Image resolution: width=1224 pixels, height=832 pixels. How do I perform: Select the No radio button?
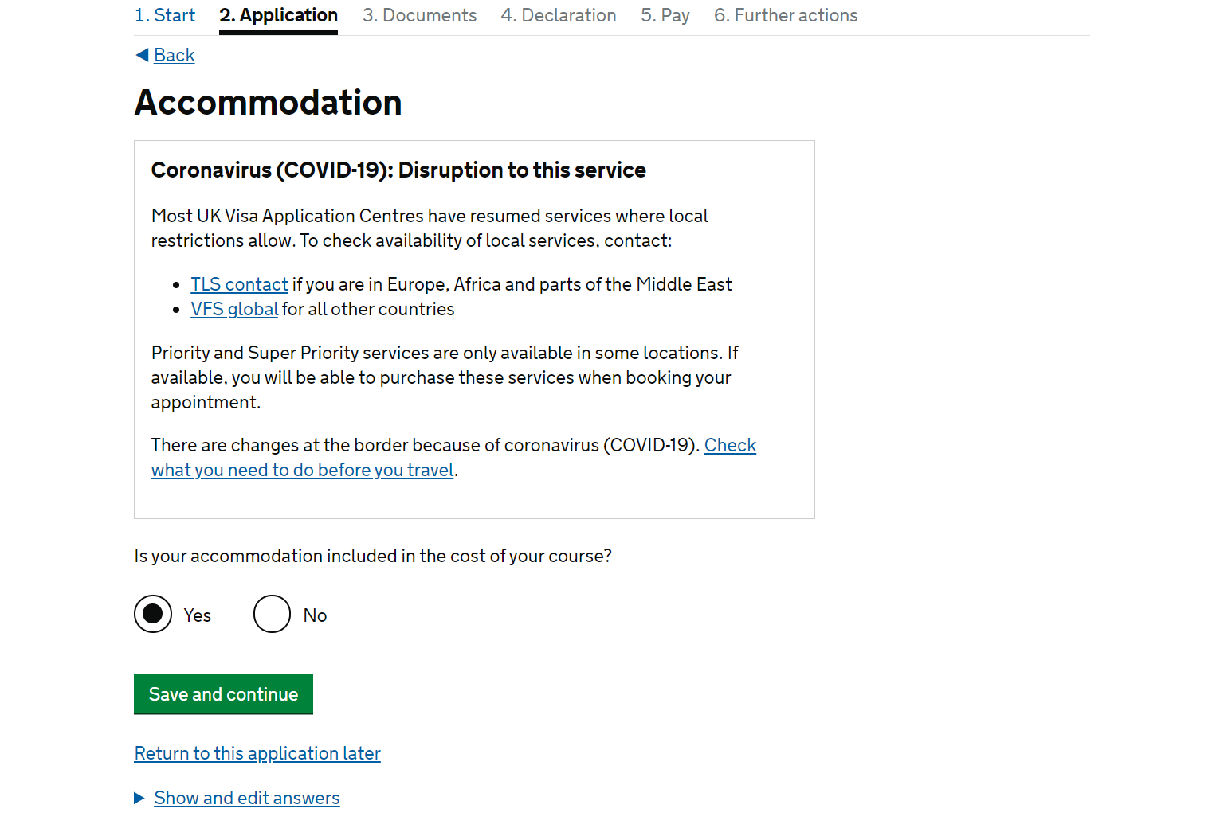click(x=273, y=614)
